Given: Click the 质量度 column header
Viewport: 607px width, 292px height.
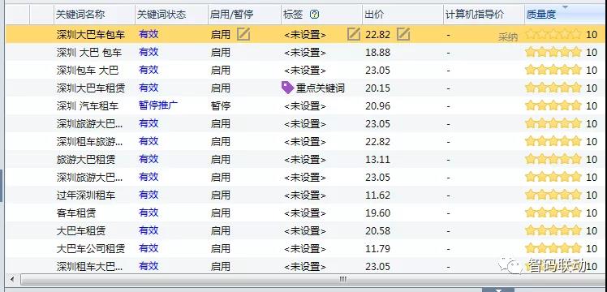Looking at the screenshot, I should [541, 15].
